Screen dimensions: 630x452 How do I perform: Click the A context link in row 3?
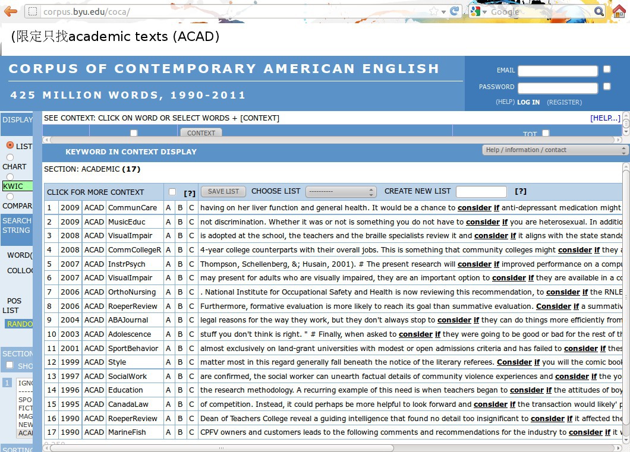coord(168,236)
